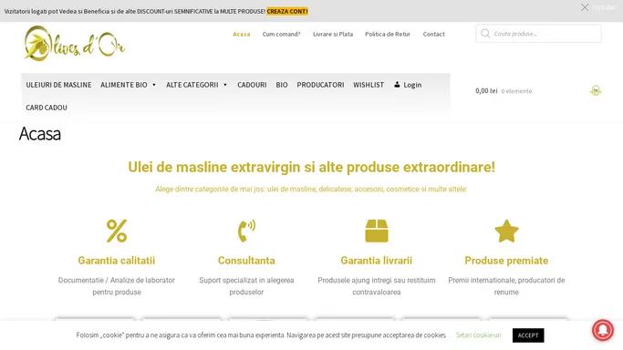Open Politica de Retur page

click(388, 34)
